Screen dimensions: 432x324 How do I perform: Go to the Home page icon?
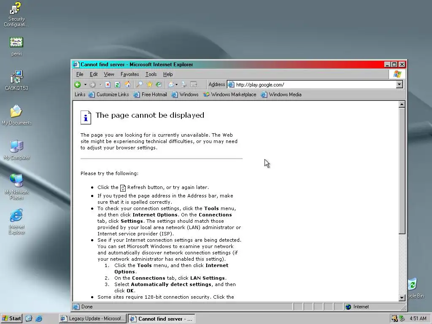tap(127, 84)
